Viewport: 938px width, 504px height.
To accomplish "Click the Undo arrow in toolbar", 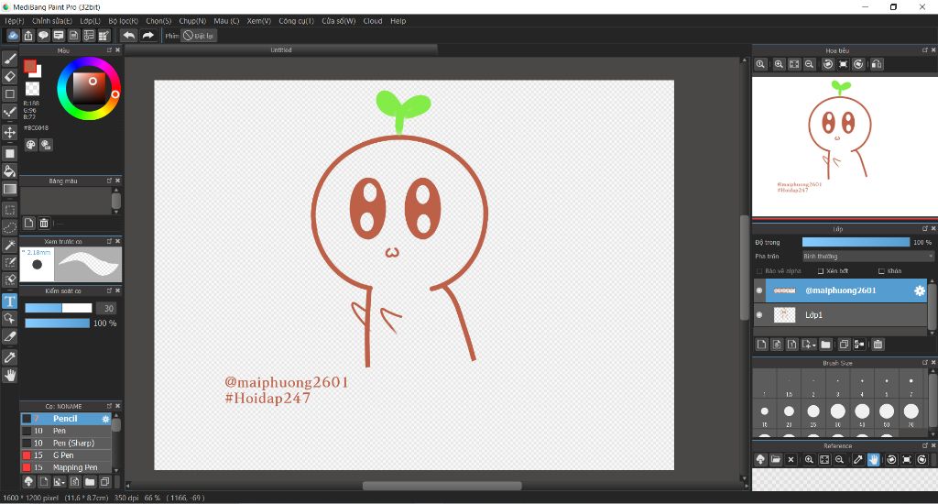I will coord(128,36).
